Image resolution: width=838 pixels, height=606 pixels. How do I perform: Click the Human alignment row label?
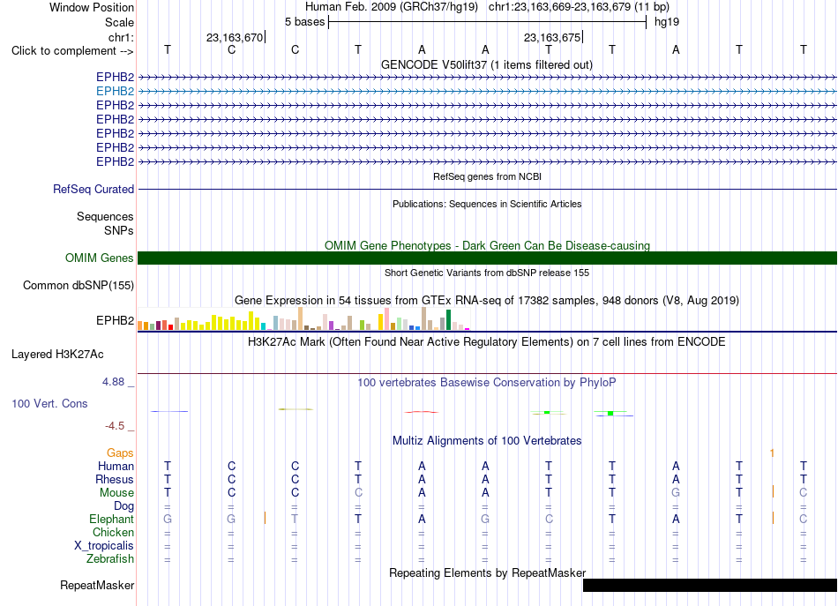pyautogui.click(x=116, y=467)
